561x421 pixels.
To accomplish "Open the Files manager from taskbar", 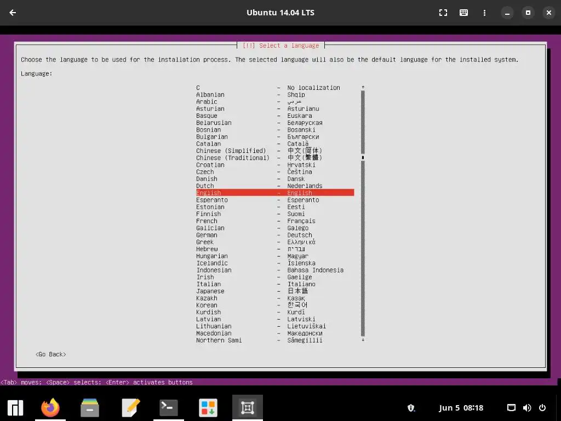I will [x=90, y=407].
